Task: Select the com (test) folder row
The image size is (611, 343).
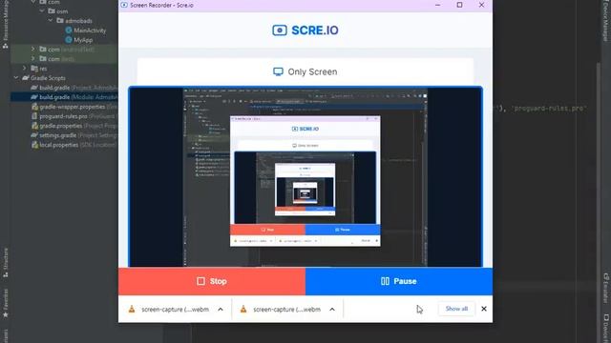Action: (64, 59)
